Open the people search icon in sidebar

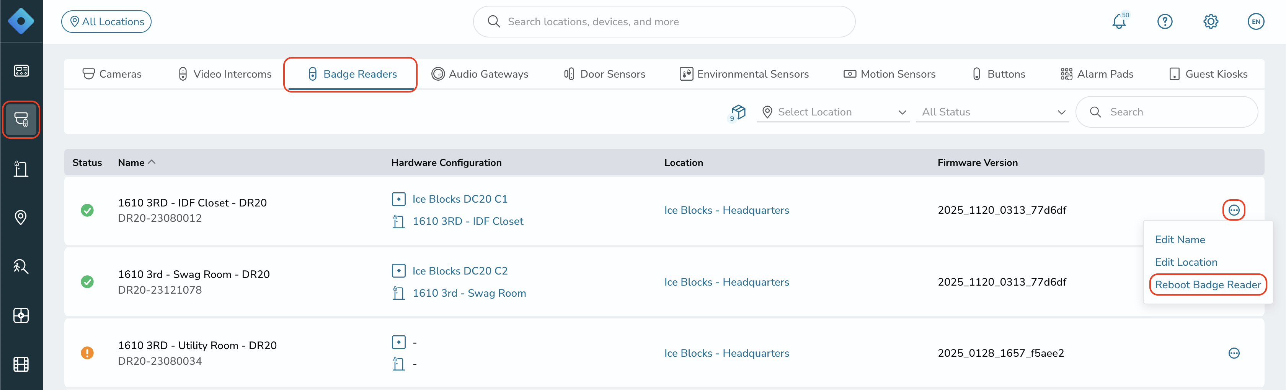coord(21,266)
